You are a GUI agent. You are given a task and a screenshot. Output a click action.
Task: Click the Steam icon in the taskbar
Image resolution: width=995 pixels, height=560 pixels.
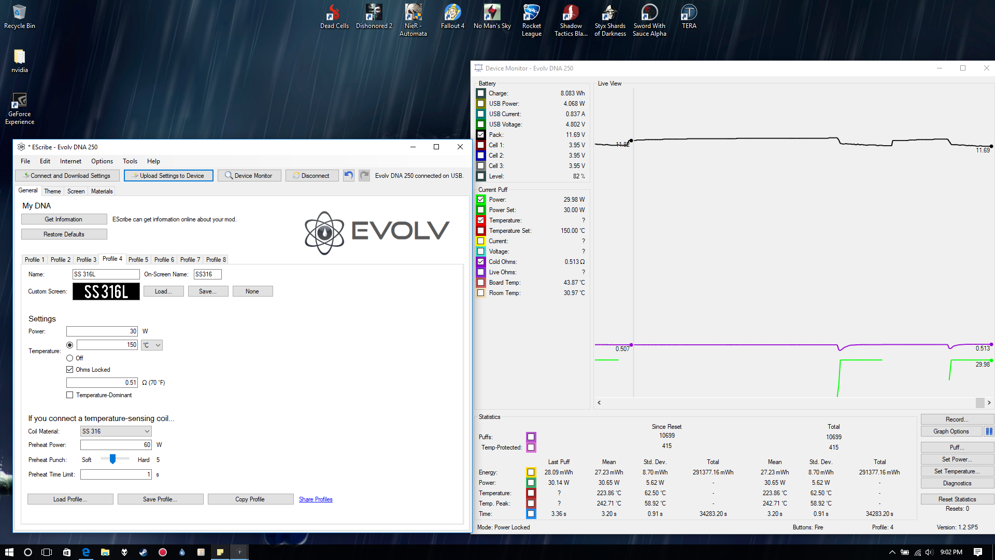144,552
